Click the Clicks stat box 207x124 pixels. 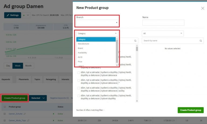(16, 27)
